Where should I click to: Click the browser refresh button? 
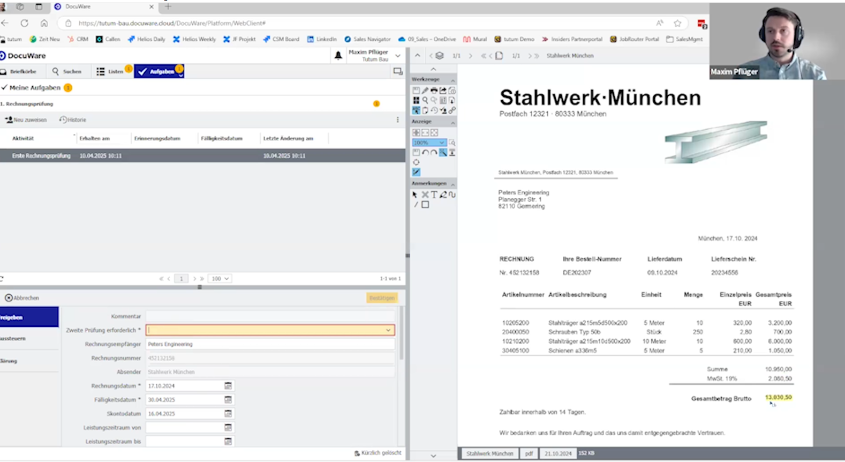pyautogui.click(x=24, y=23)
